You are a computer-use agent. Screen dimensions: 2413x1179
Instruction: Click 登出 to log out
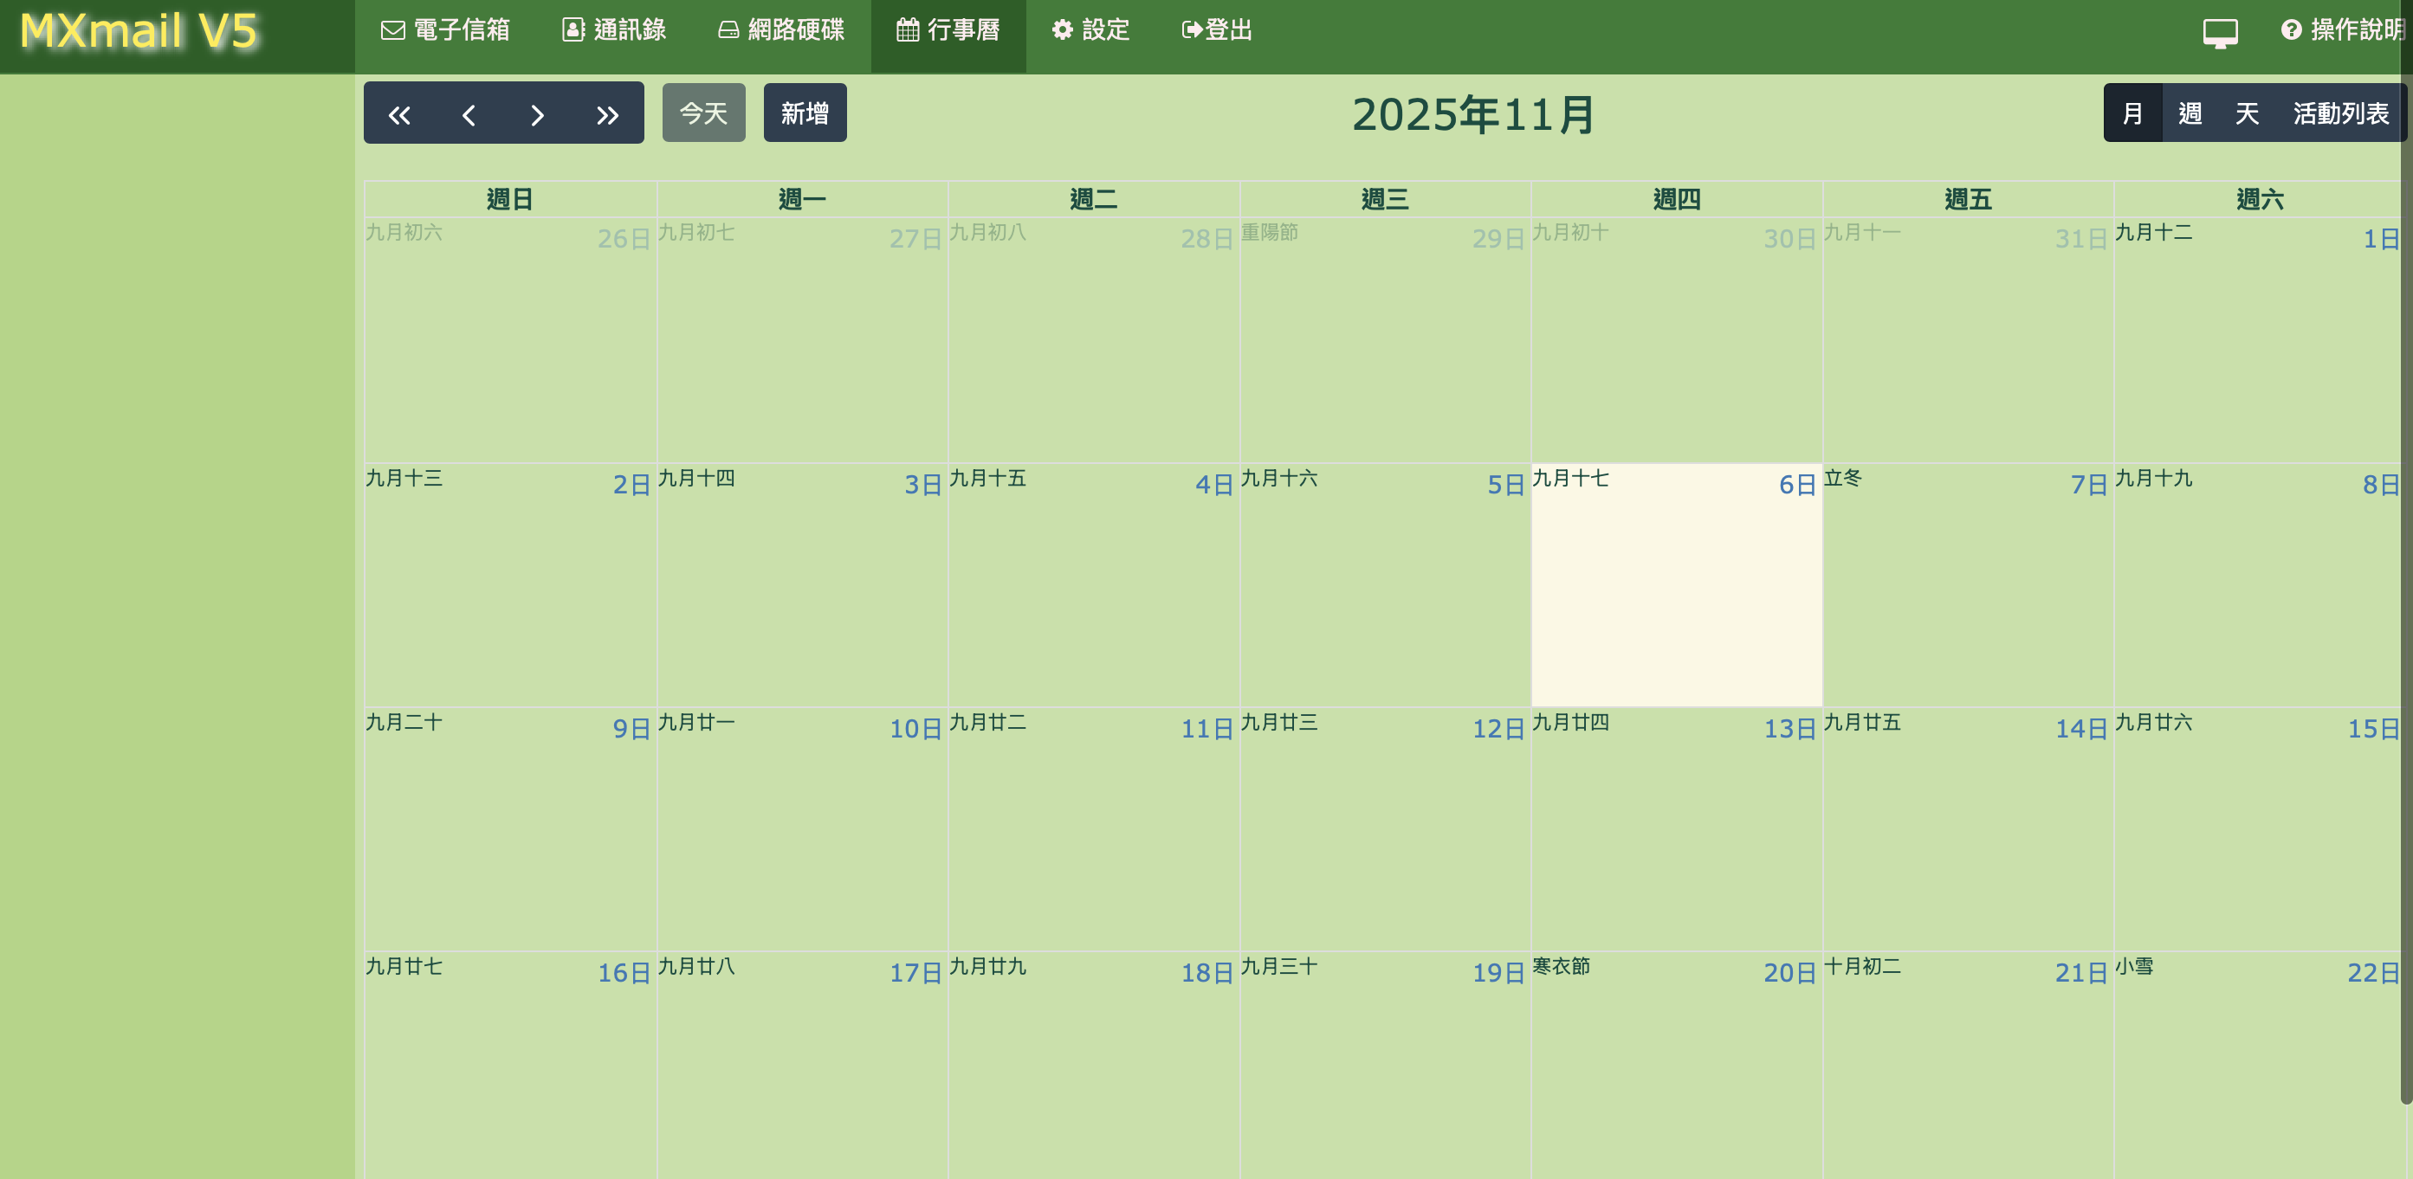tap(1217, 30)
